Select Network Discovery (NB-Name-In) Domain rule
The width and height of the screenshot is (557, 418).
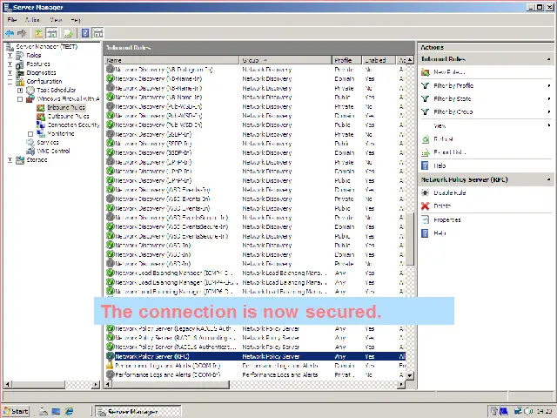(x=255, y=79)
